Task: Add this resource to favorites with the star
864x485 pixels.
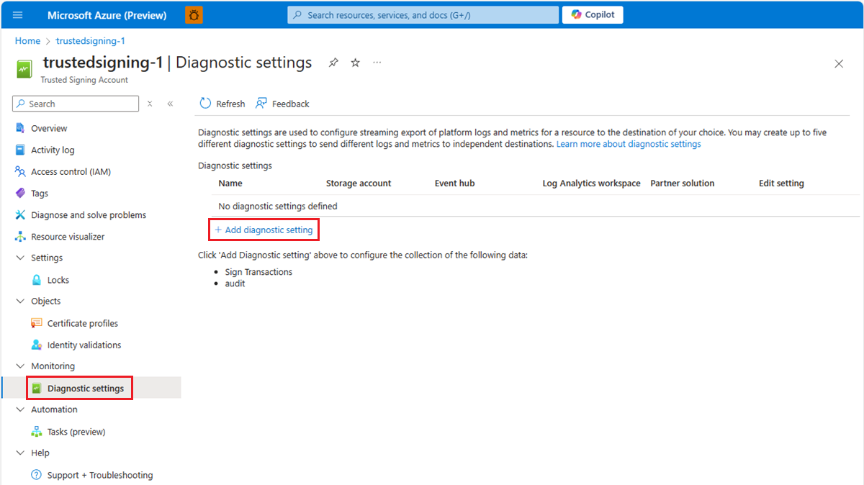Action: [x=355, y=63]
